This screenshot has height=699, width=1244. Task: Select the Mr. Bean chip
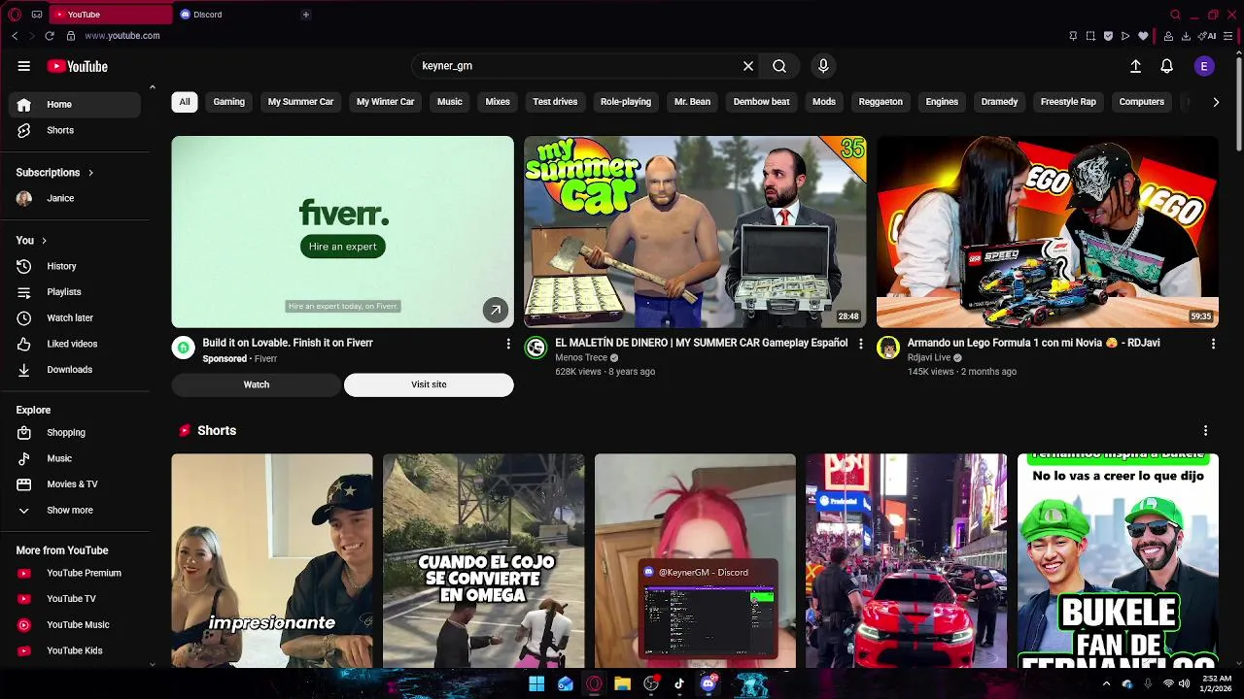pyautogui.click(x=692, y=102)
